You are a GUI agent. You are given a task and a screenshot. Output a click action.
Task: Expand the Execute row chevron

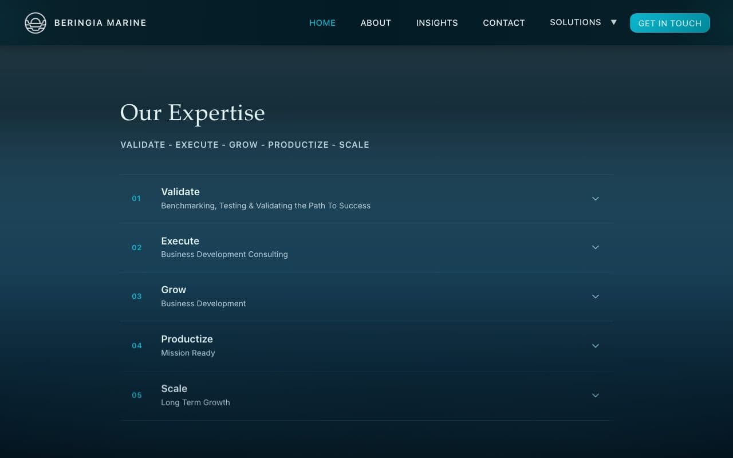(x=596, y=247)
